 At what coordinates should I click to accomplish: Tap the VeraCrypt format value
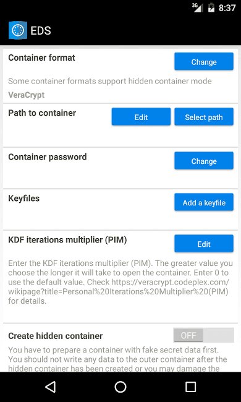point(27,95)
